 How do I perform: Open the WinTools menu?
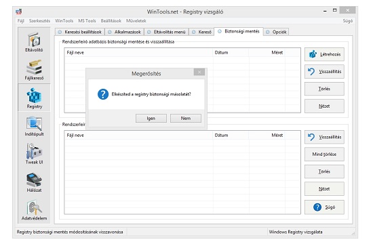click(64, 21)
